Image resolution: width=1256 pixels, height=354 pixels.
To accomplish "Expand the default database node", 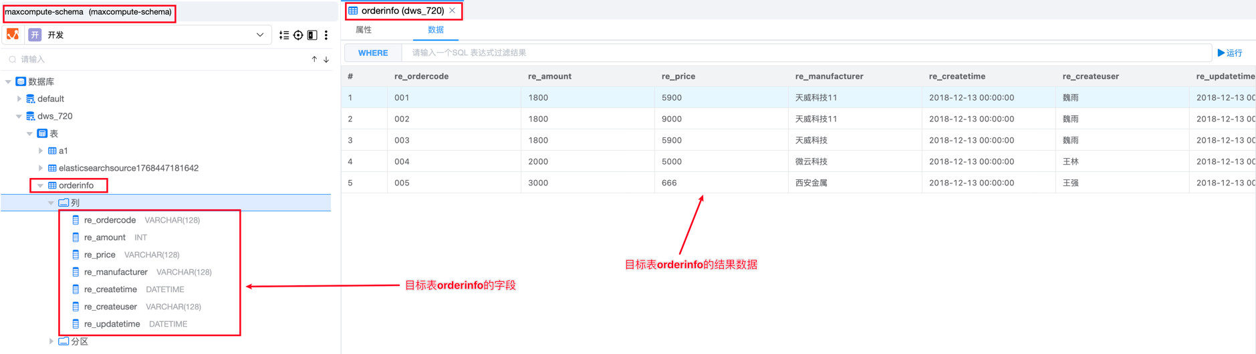I will (x=19, y=99).
